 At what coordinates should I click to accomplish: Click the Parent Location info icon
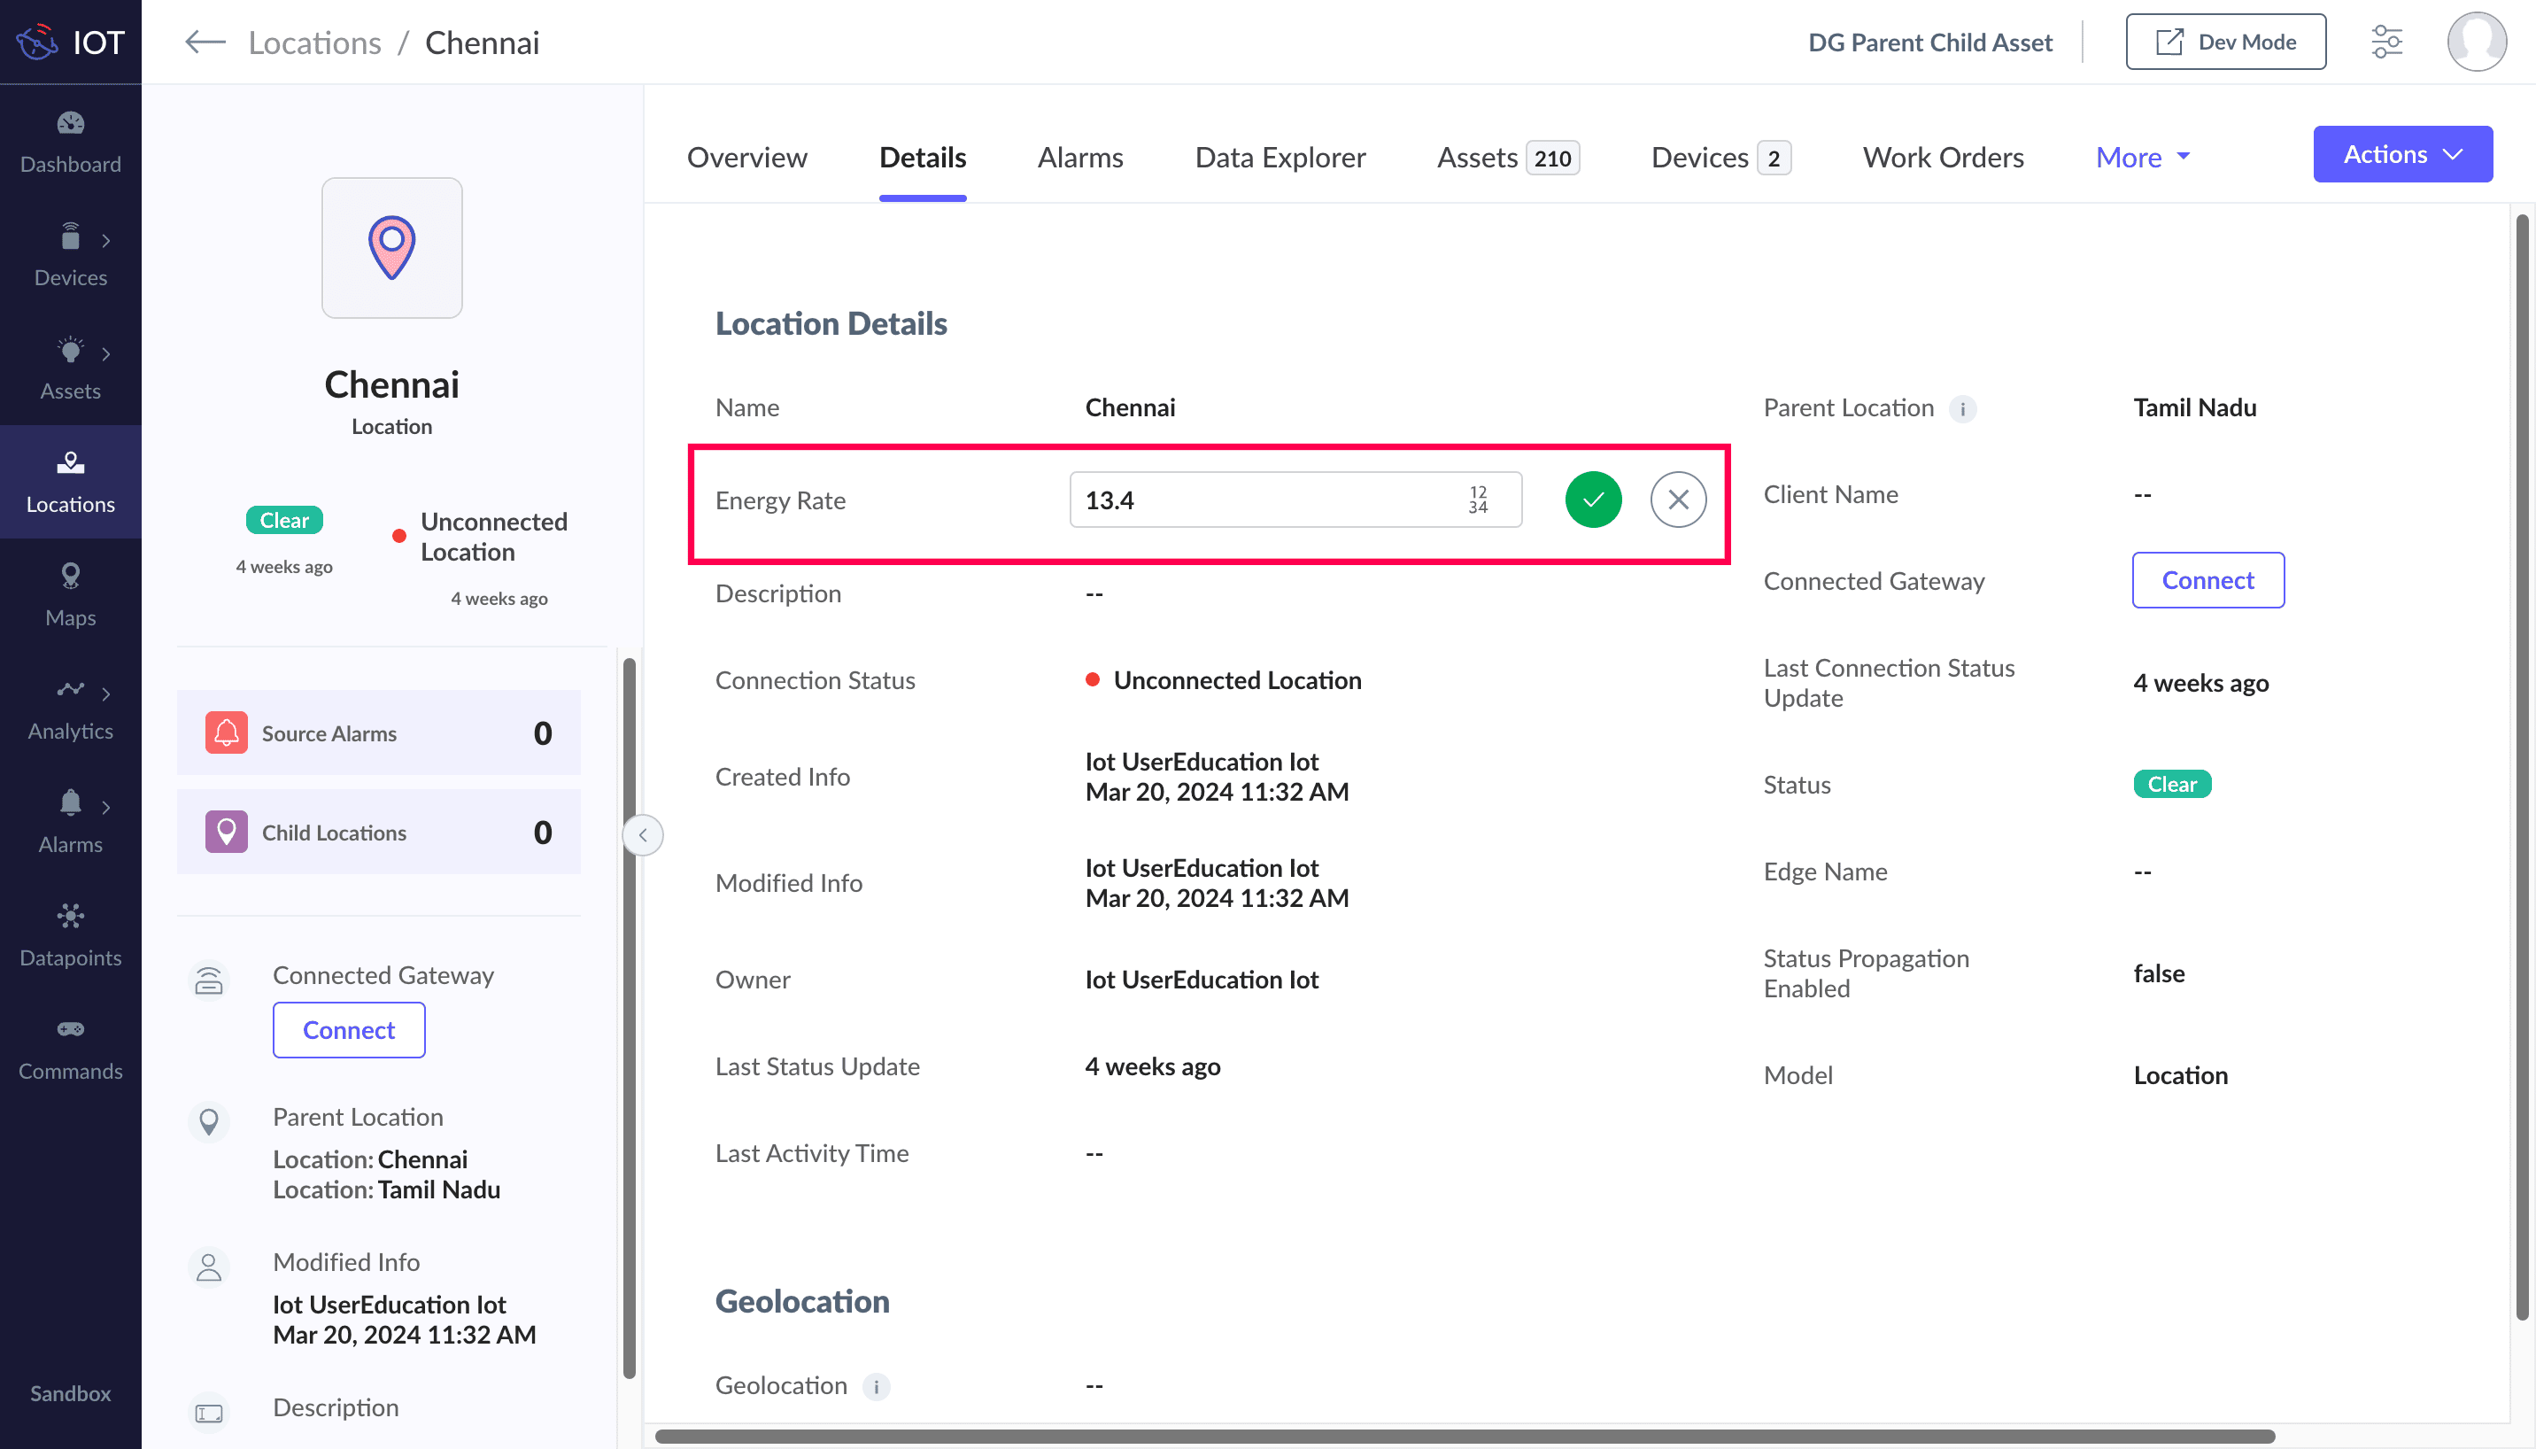(x=1962, y=409)
